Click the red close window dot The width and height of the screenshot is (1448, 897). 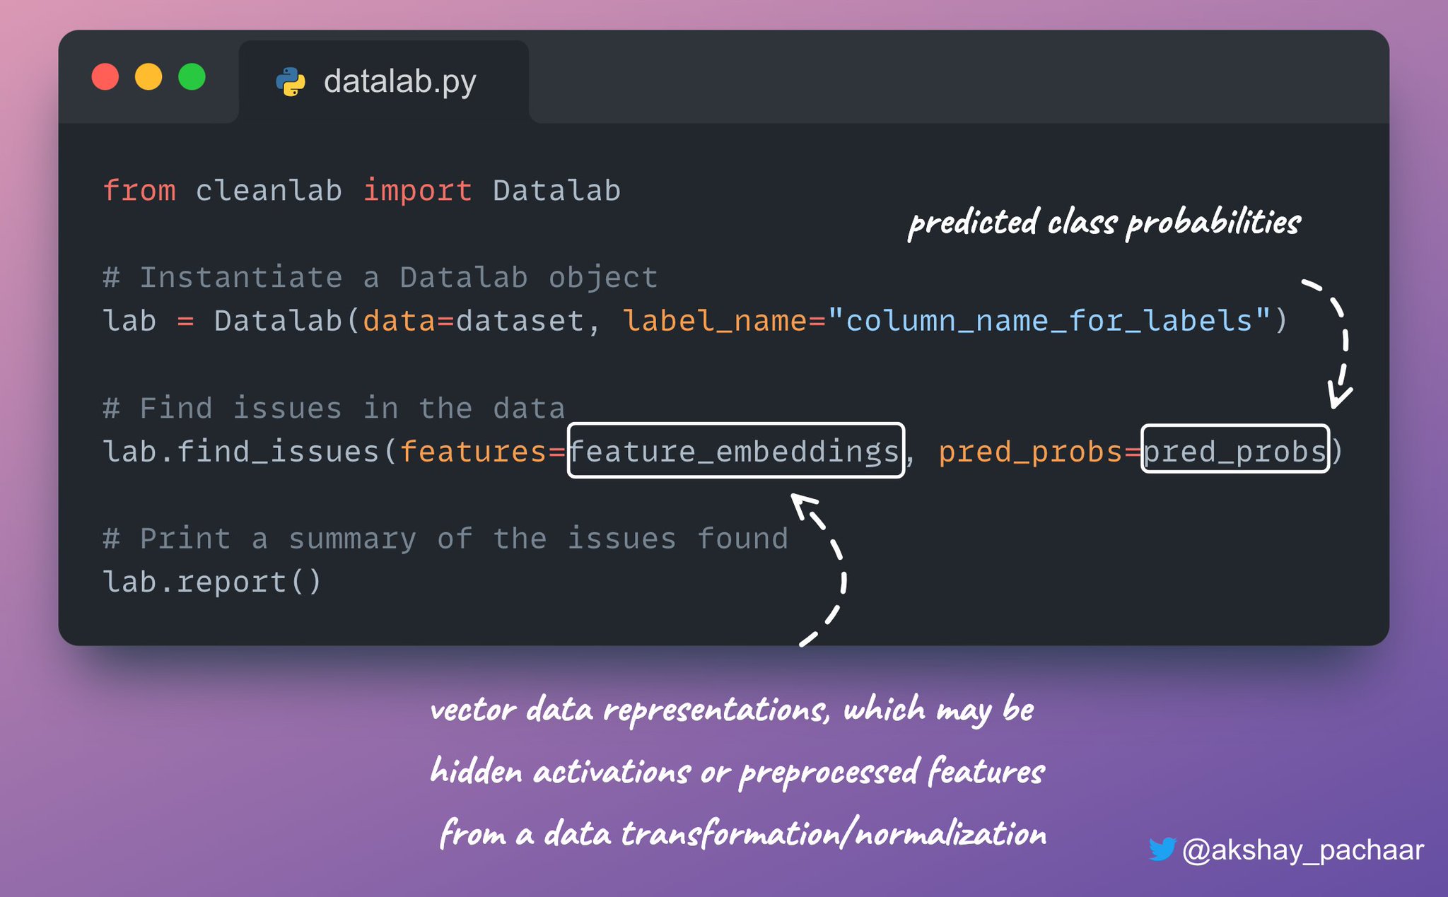click(105, 76)
